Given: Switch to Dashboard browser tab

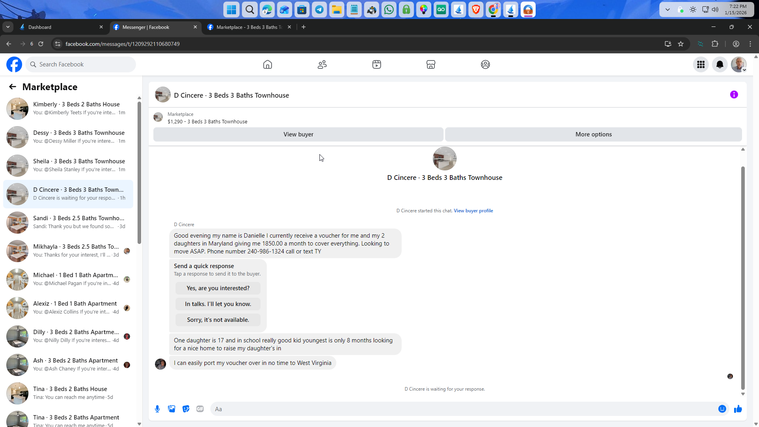Looking at the screenshot, I should coord(59,27).
